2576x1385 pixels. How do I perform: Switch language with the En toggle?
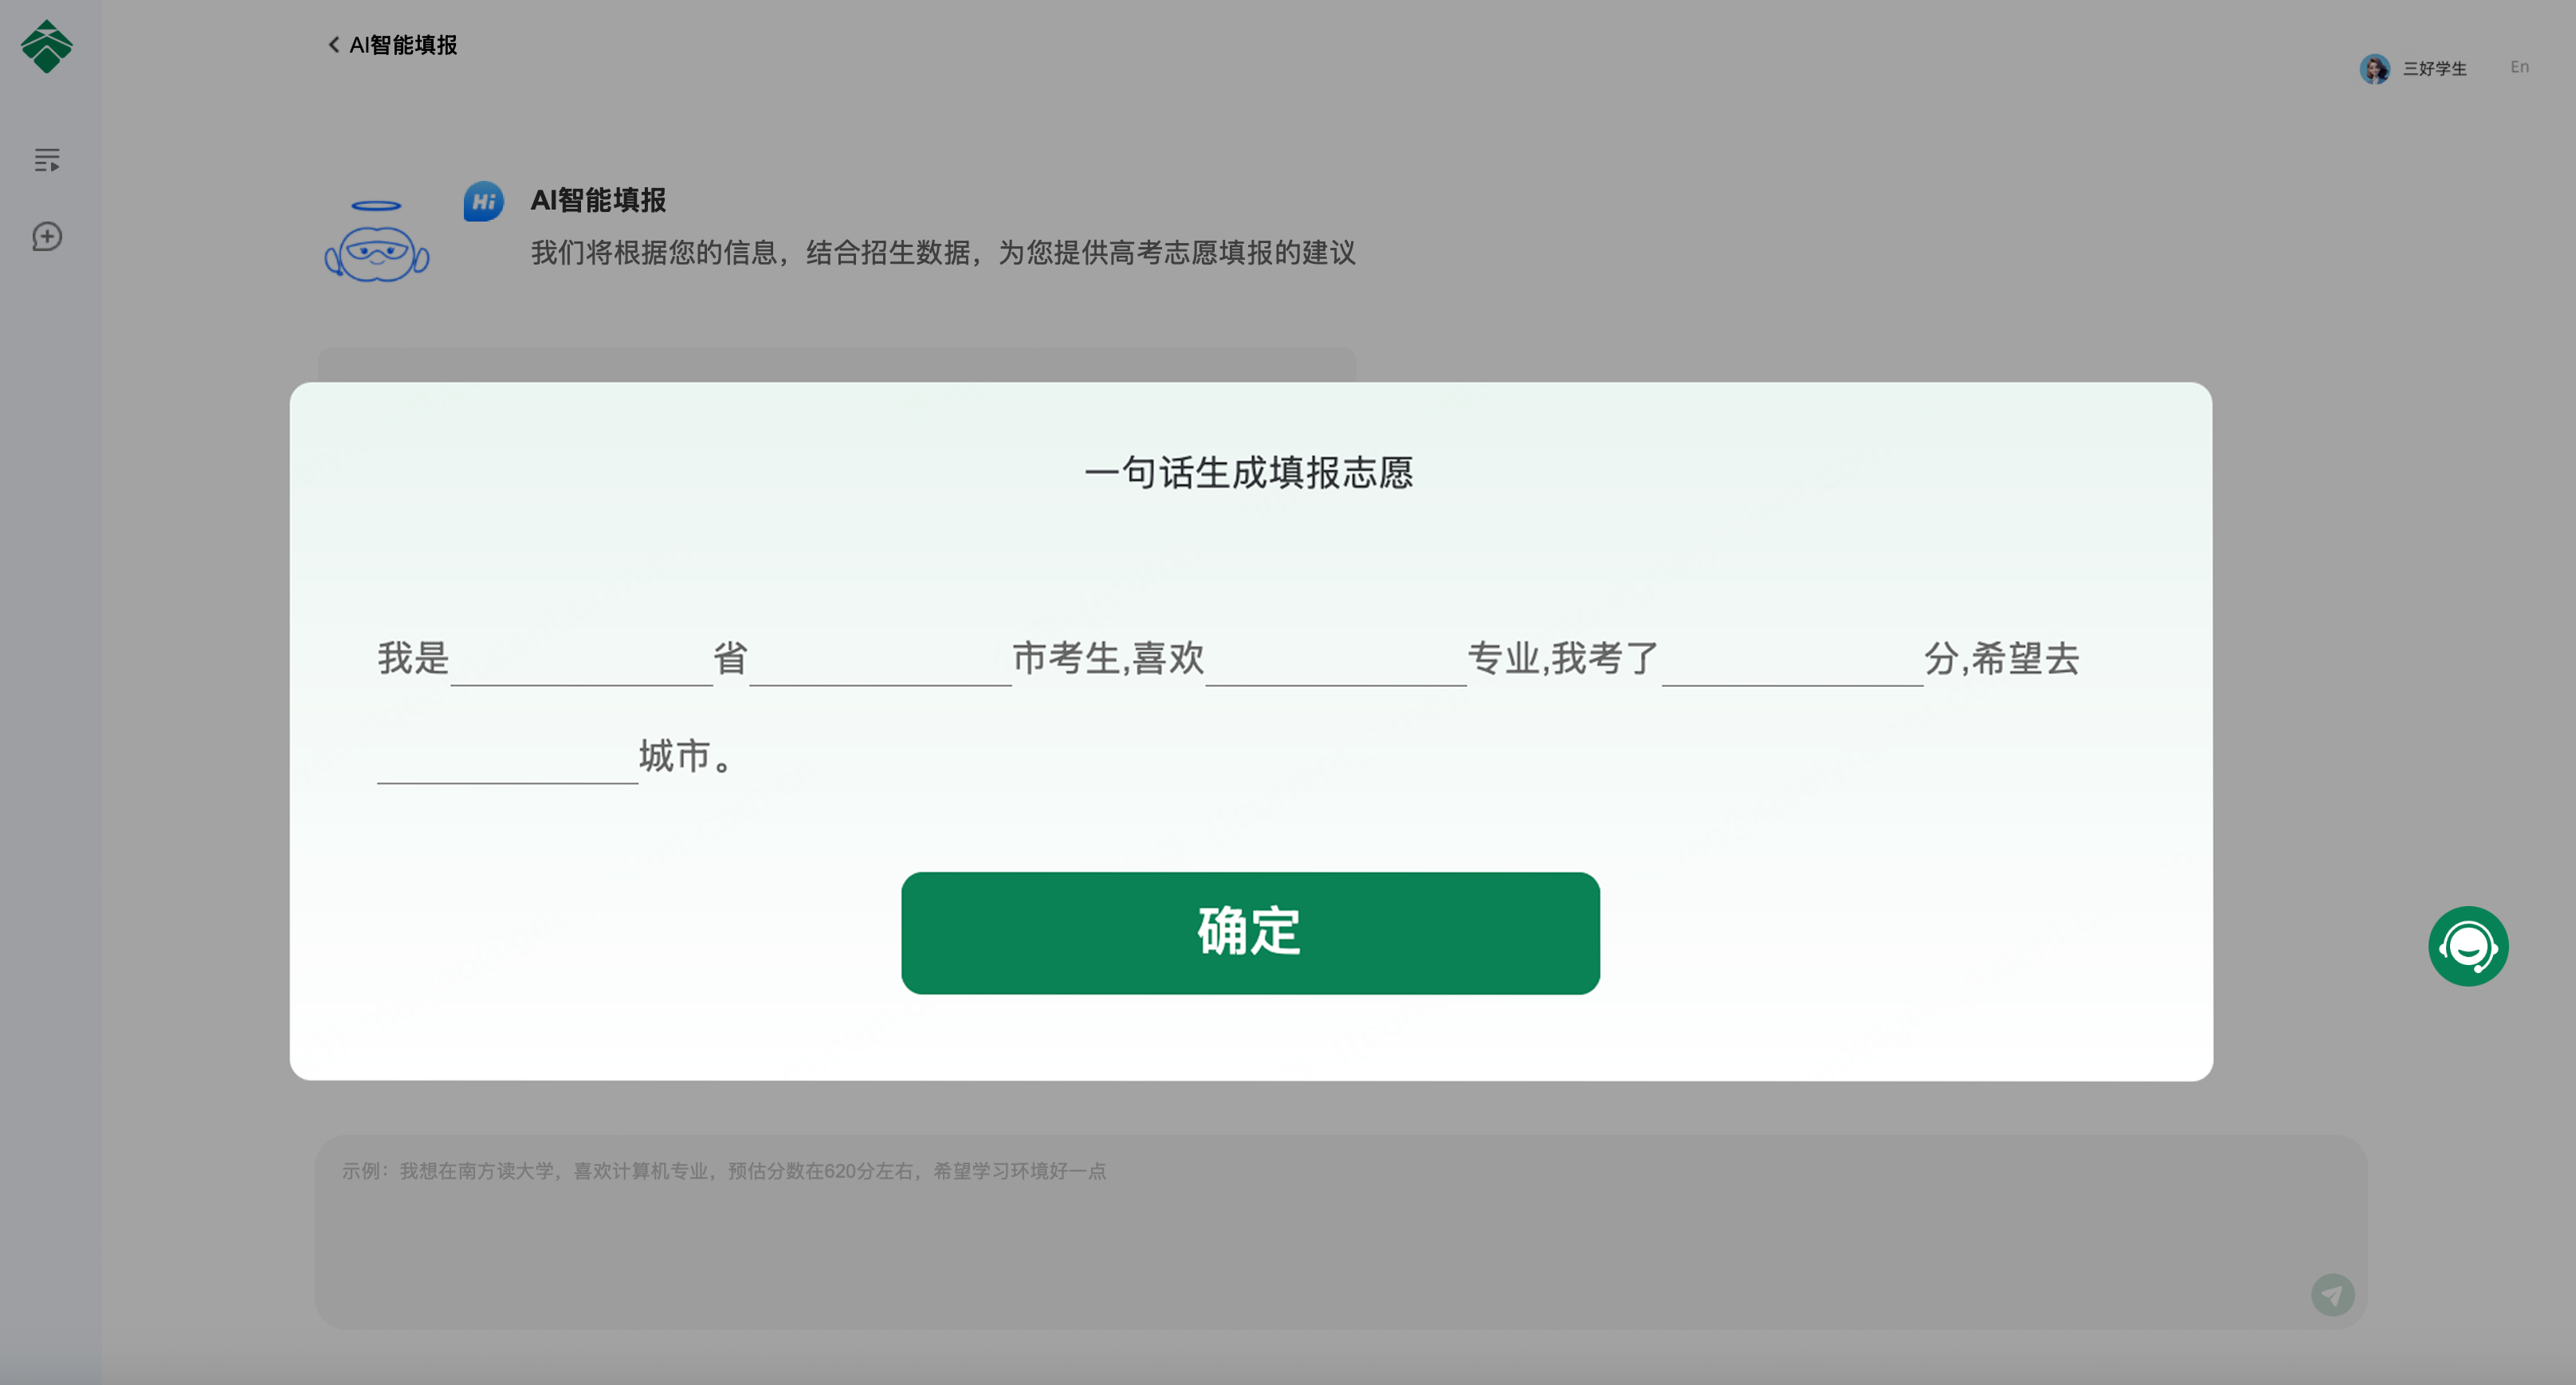point(2519,67)
